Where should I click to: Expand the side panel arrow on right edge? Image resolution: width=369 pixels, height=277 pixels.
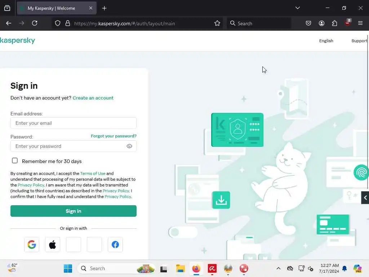pyautogui.click(x=365, y=198)
